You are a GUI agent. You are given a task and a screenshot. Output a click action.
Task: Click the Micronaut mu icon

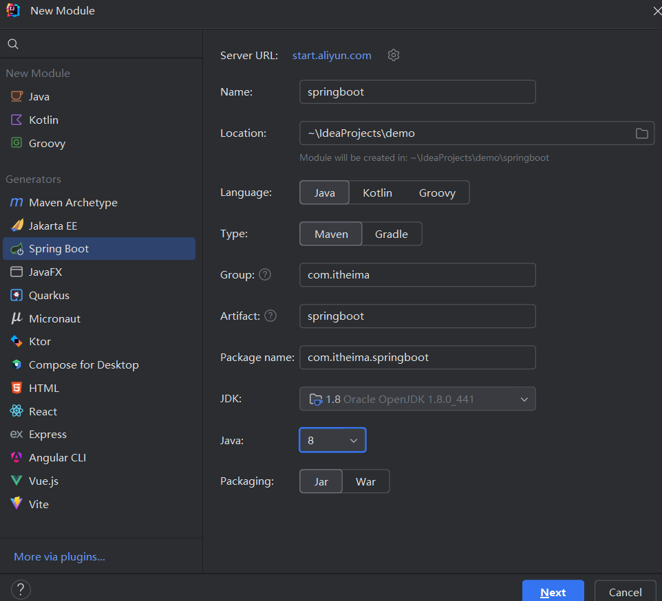click(17, 318)
